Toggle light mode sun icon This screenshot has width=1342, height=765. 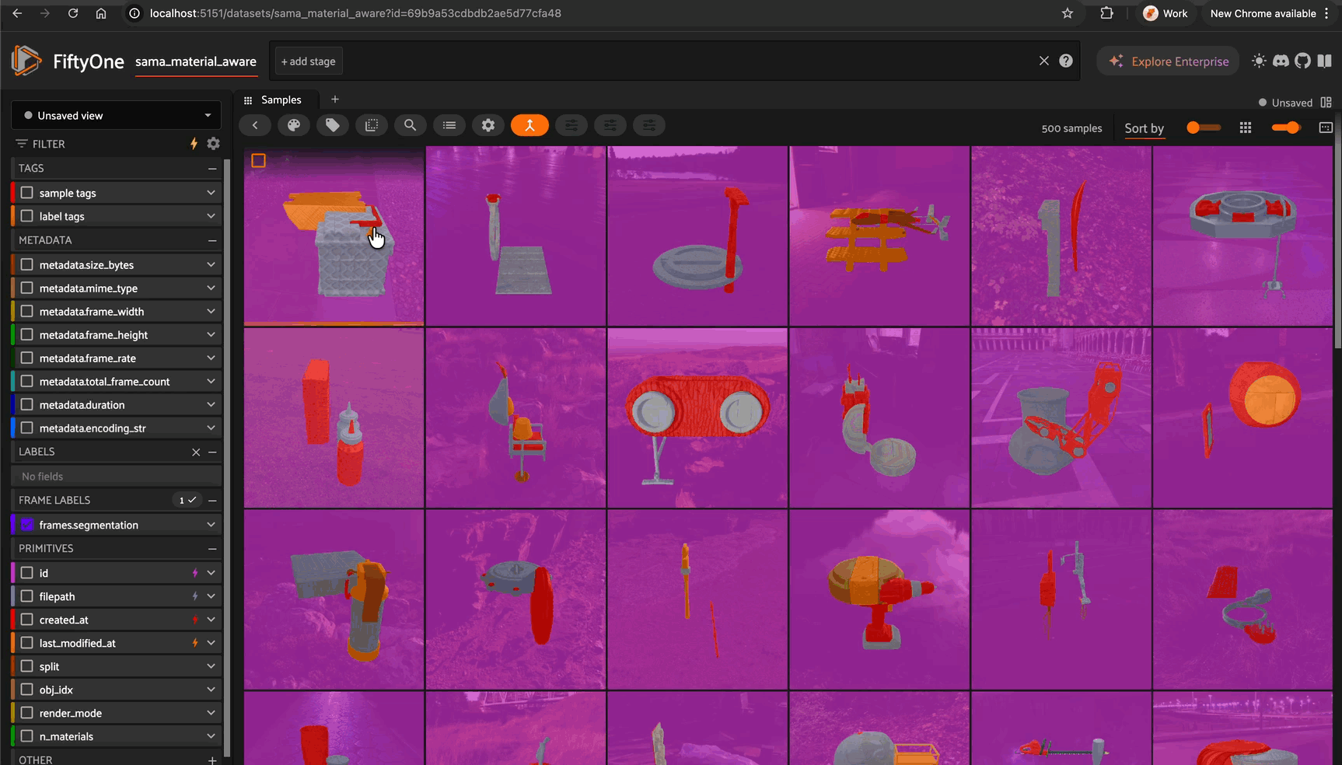tap(1259, 61)
